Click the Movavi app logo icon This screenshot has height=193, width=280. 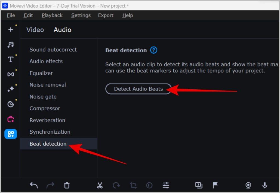(x=5, y=6)
